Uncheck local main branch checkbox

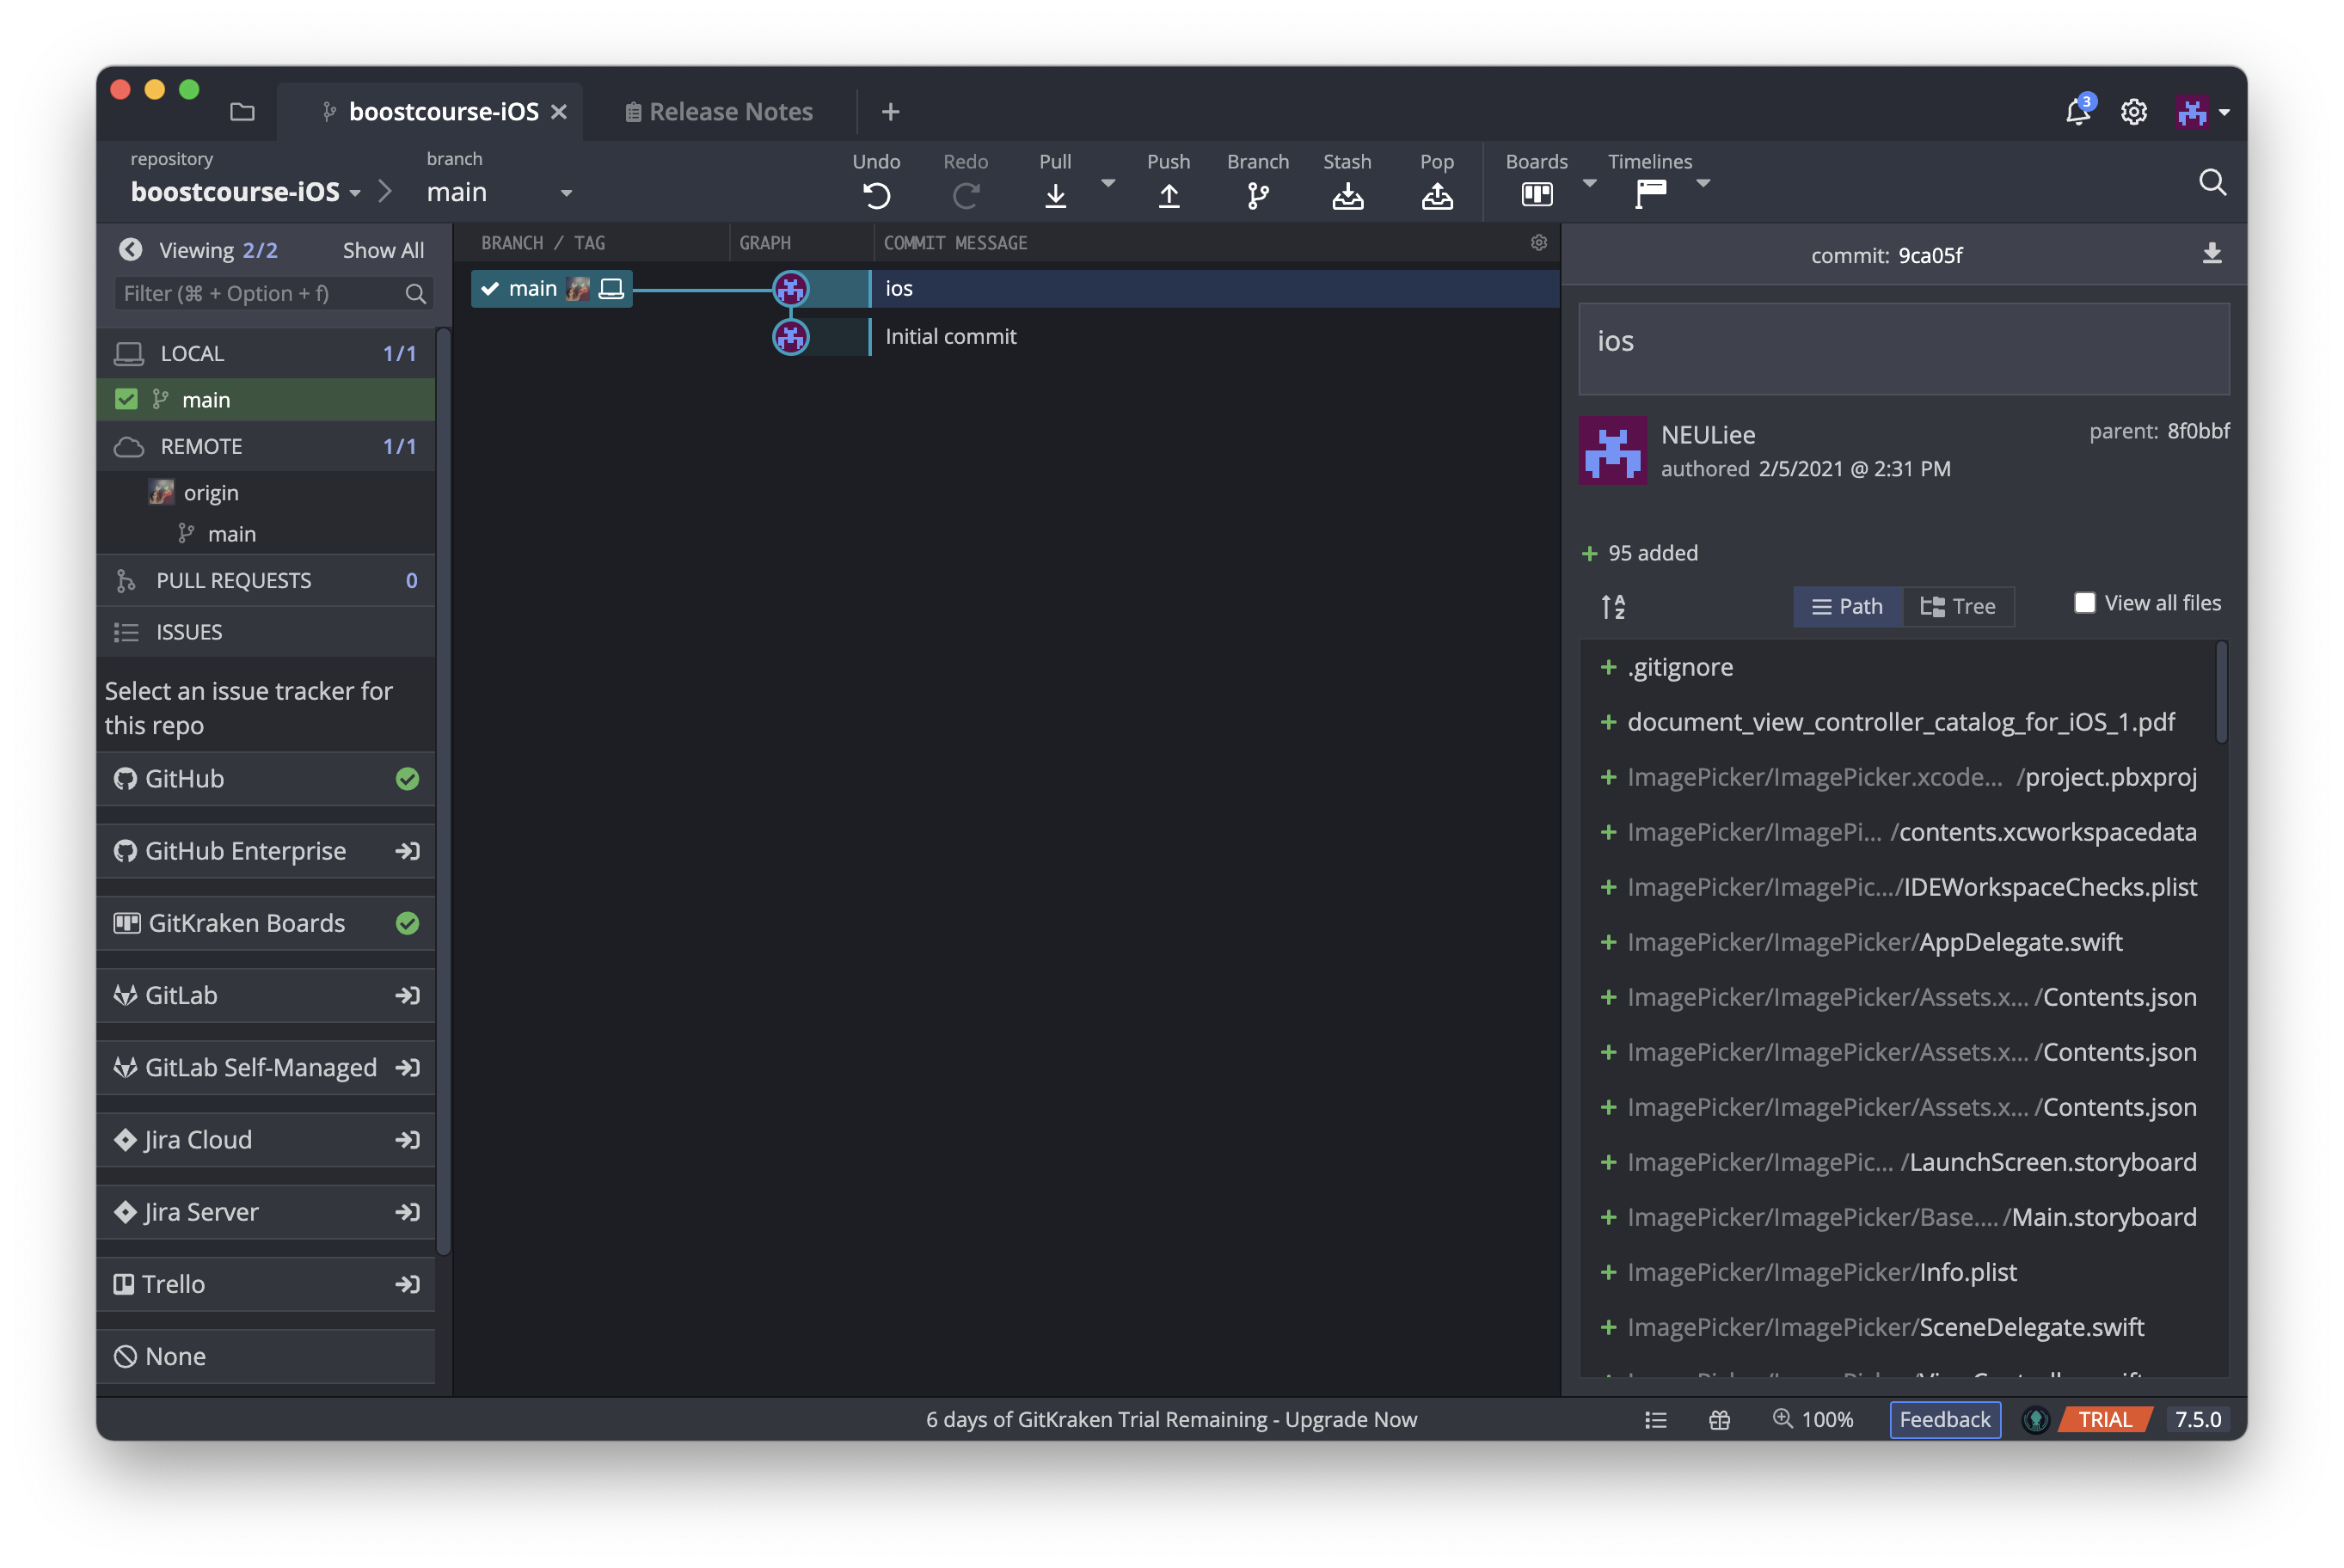tap(126, 400)
